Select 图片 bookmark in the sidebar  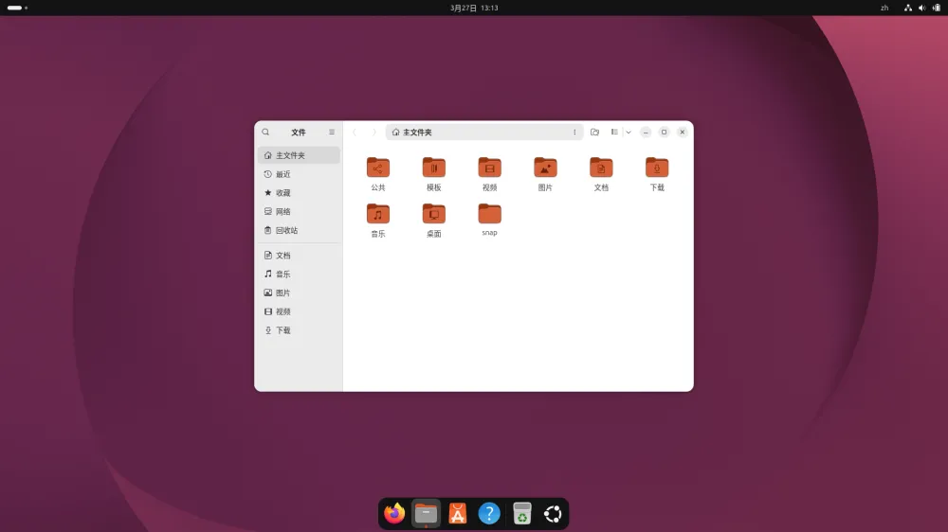click(x=299, y=293)
